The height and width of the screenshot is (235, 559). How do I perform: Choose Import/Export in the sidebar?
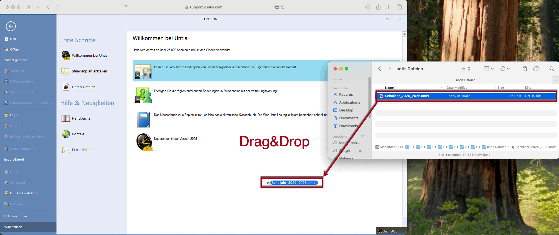point(14,159)
